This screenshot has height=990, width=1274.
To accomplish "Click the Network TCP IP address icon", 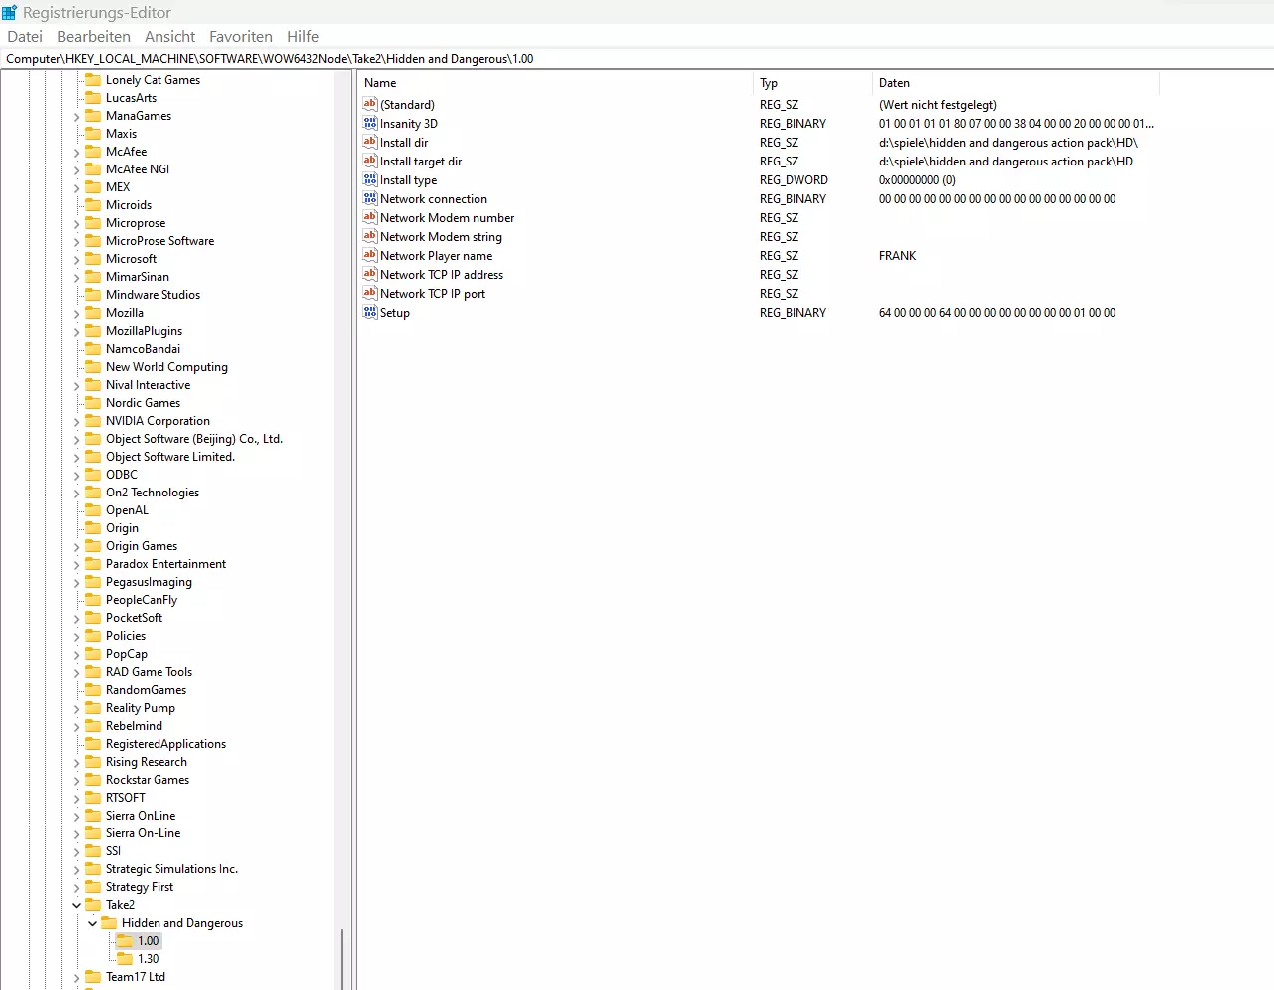I will pyautogui.click(x=370, y=274).
